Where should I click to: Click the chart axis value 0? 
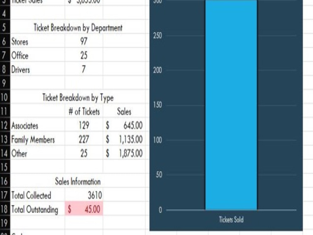pos(160,210)
